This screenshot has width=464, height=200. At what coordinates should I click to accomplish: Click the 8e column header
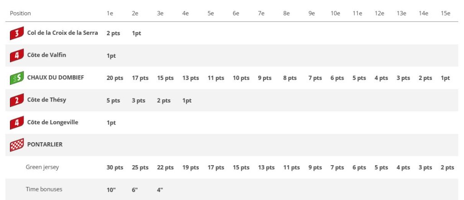tap(286, 13)
